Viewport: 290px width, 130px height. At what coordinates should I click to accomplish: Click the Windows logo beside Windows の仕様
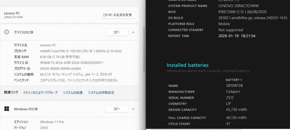[7, 109]
